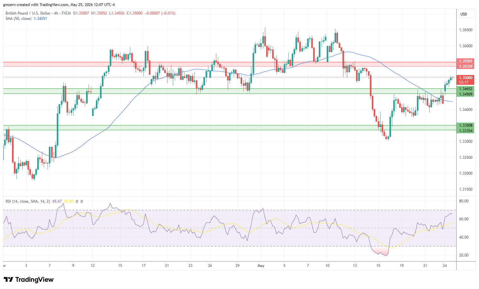The image size is (479, 289).
Task: Click the 80.00 level on the RSI scale
Action: [464, 201]
